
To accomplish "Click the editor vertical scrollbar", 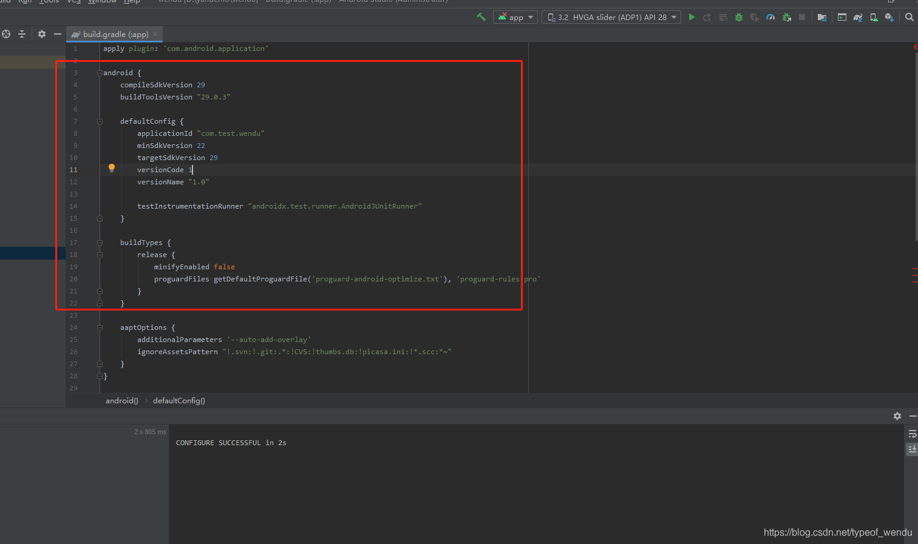I will click(x=916, y=146).
